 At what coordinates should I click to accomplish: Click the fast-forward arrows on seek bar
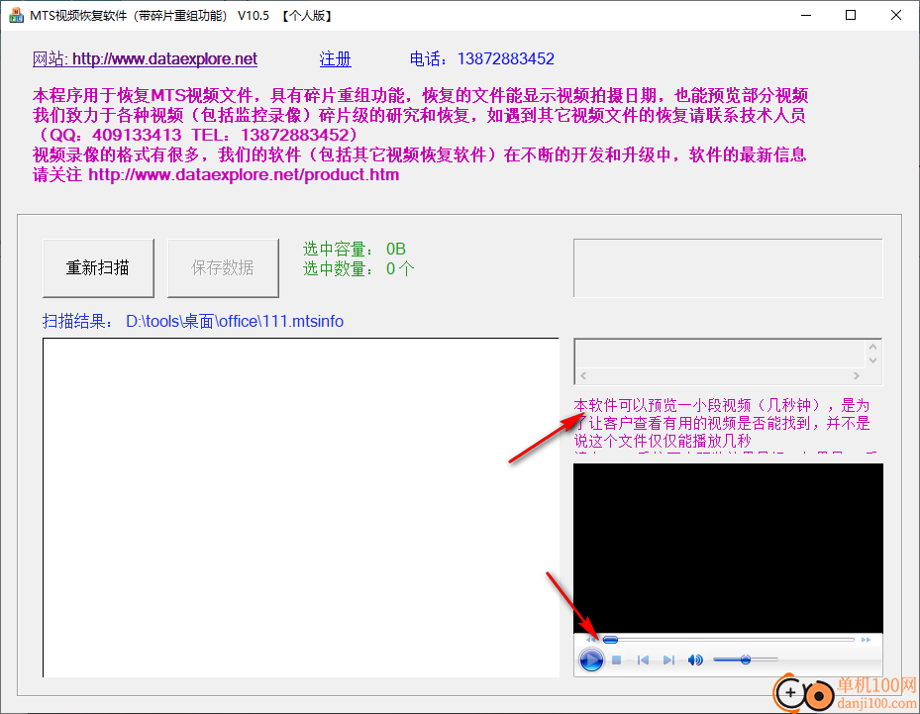(866, 640)
